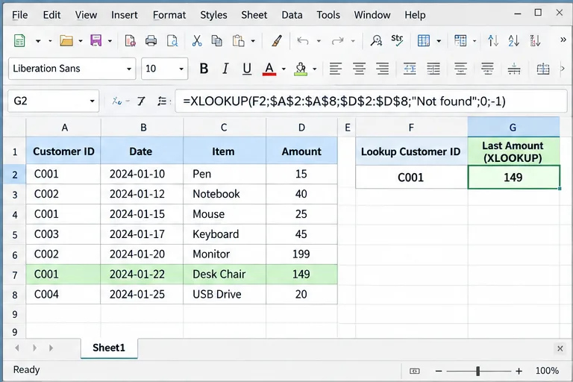Expand the Save dropdown arrow

[110, 41]
